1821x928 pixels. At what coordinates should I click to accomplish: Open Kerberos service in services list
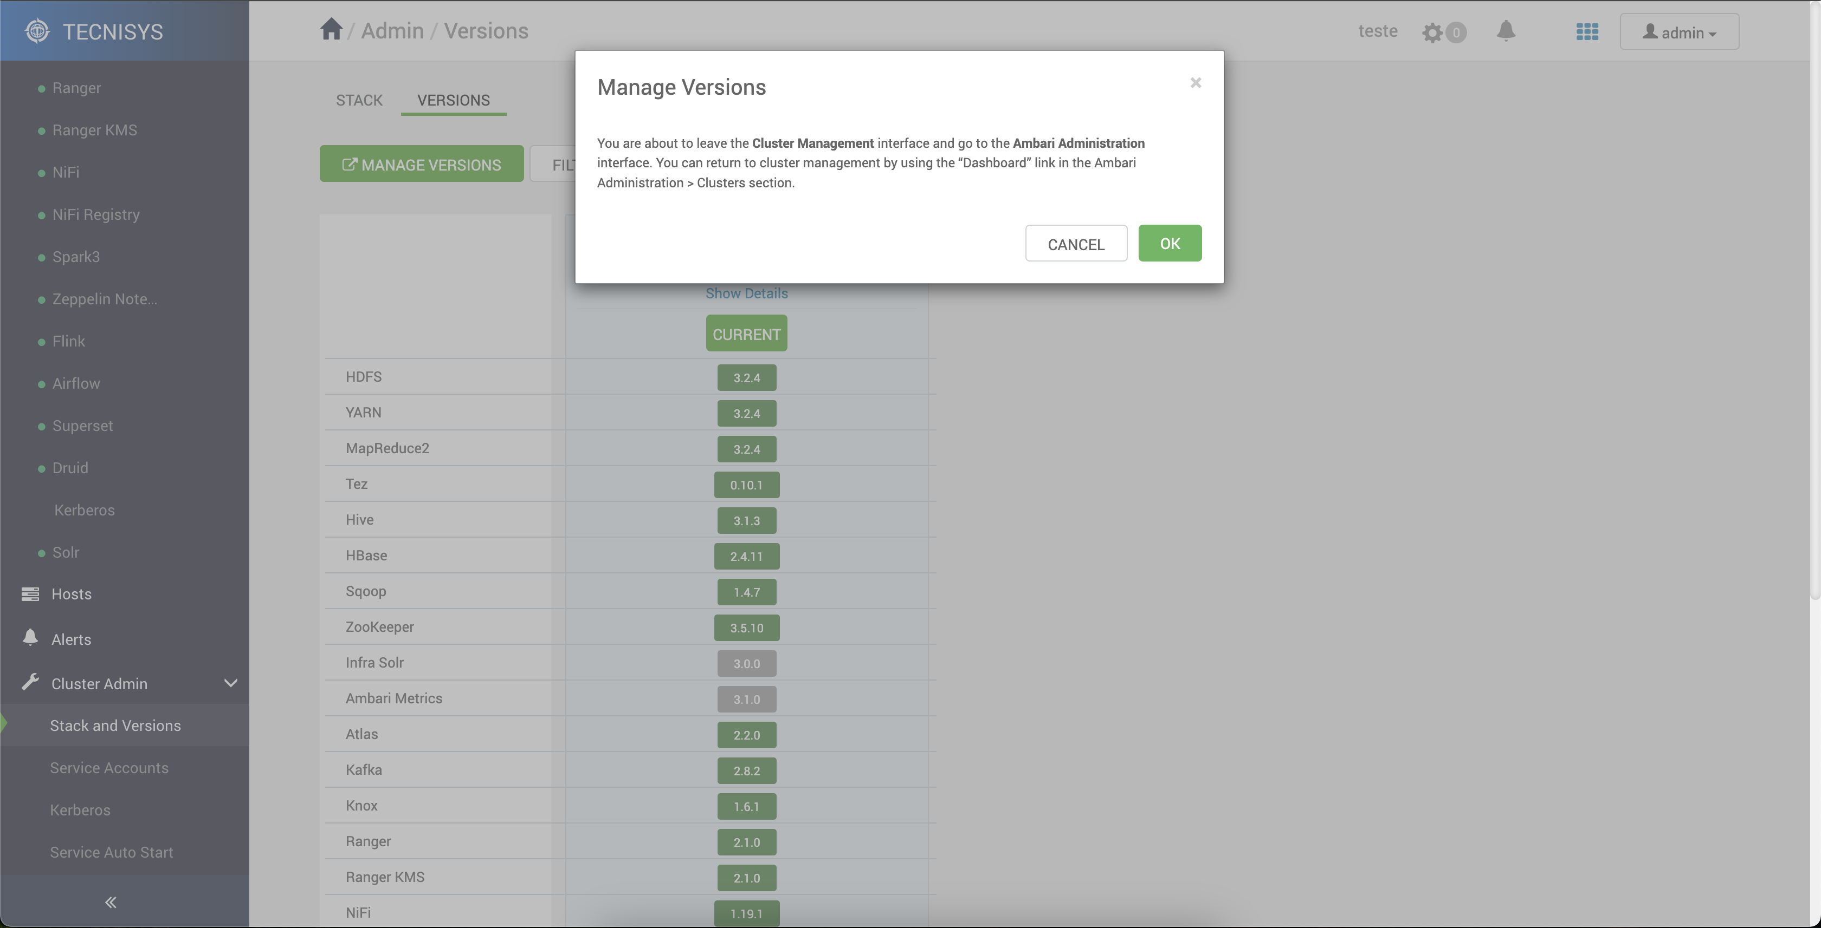pyautogui.click(x=84, y=510)
